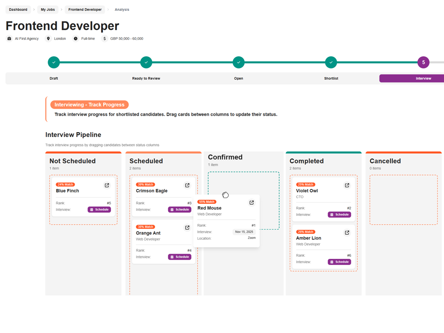
Task: Schedule interview for Crimson Eagle
Action: [180, 209]
